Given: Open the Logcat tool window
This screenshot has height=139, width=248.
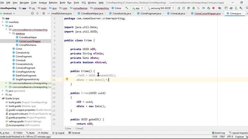Looking at the screenshot, I should pyautogui.click(x=59, y=133).
